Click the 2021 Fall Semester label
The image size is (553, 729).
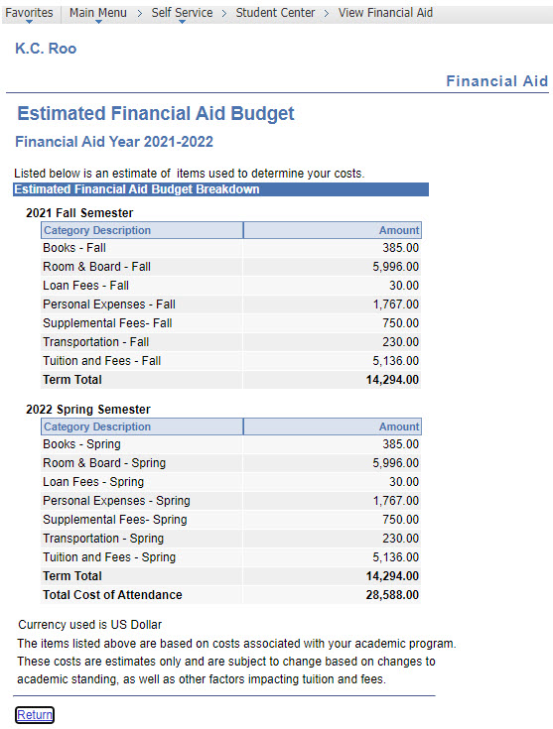[x=79, y=213]
